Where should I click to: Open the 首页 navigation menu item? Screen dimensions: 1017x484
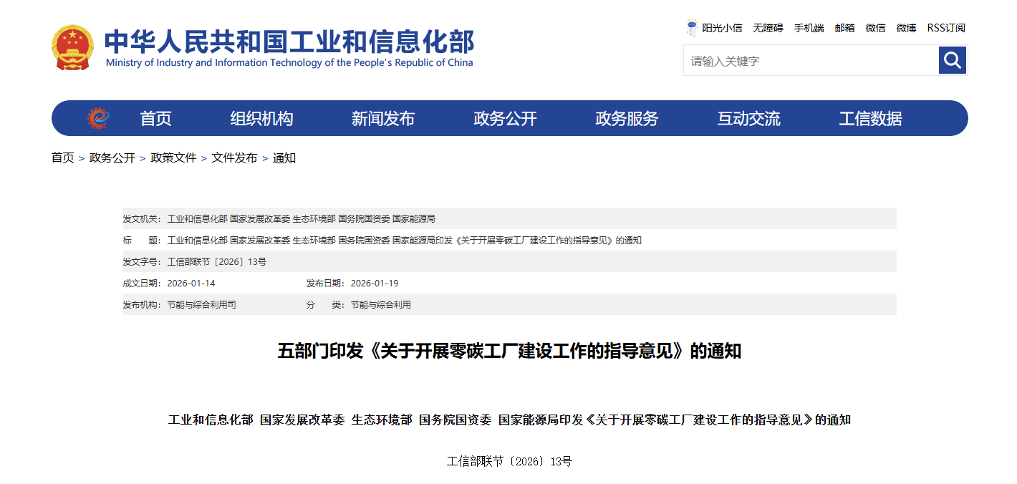click(155, 119)
